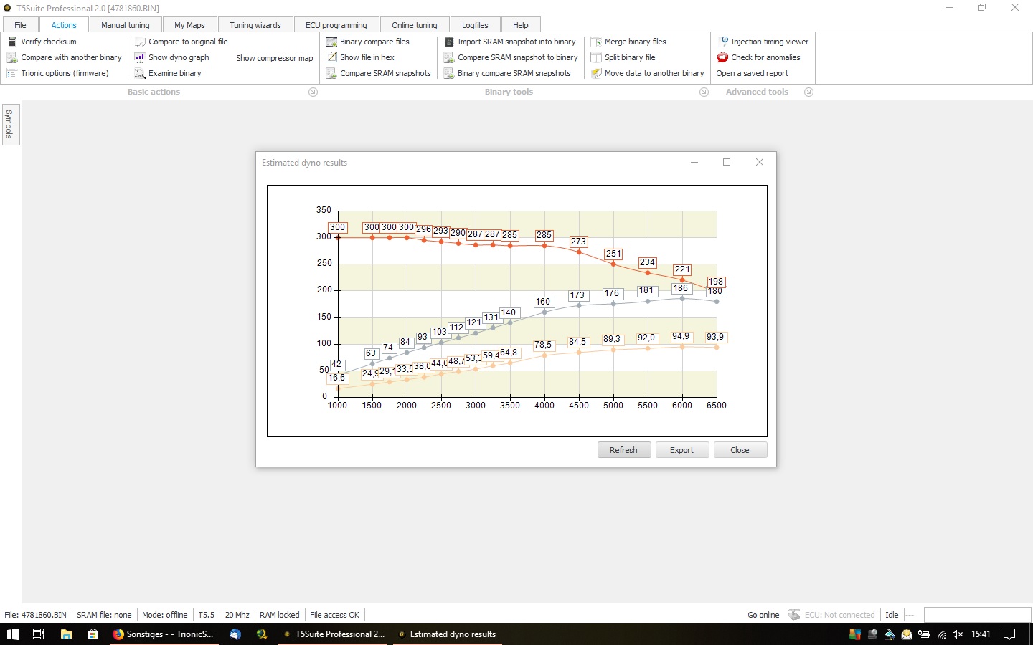
Task: Click the Verify checksum icon
Action: pyautogui.click(x=11, y=42)
